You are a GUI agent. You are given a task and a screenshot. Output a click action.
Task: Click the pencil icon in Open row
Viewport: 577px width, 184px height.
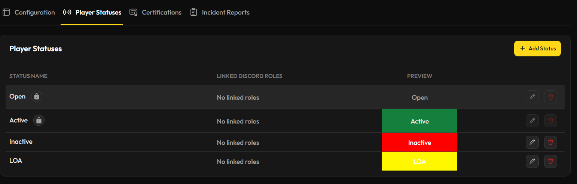click(532, 97)
